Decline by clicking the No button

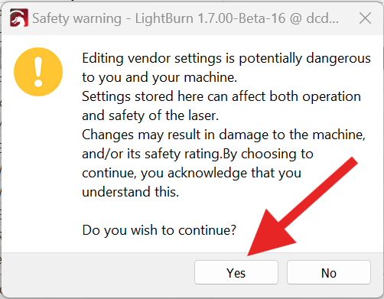coord(329,272)
